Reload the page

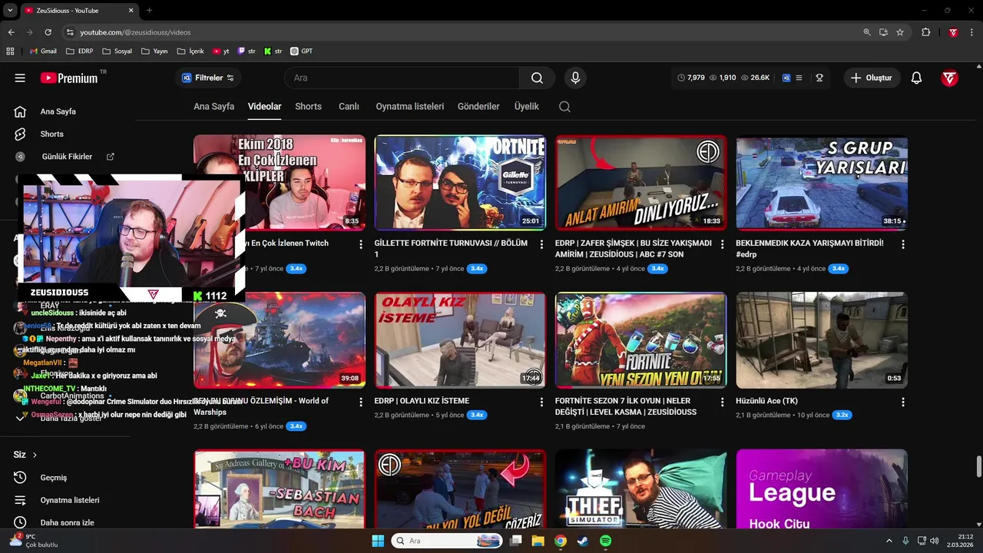pos(48,32)
